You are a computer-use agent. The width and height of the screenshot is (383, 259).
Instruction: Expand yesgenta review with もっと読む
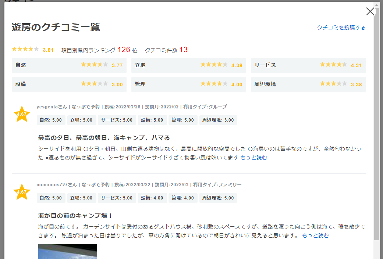(254, 158)
